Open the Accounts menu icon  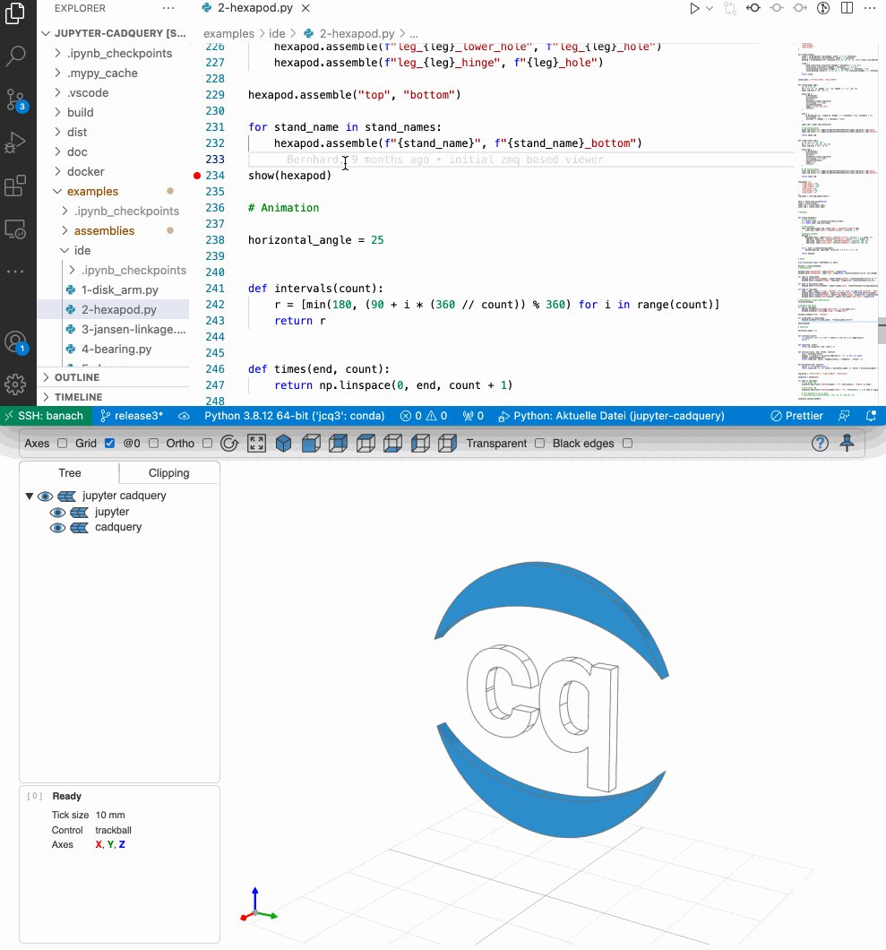(x=15, y=341)
